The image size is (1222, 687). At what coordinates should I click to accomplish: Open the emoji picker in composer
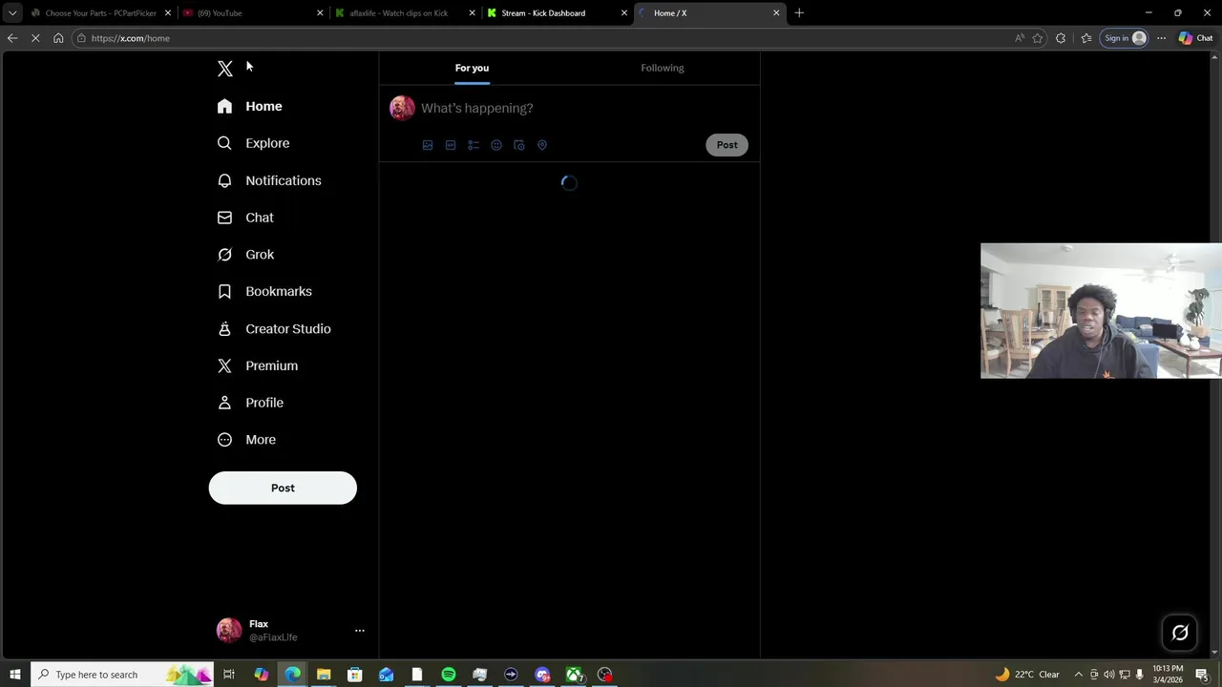pos(496,145)
